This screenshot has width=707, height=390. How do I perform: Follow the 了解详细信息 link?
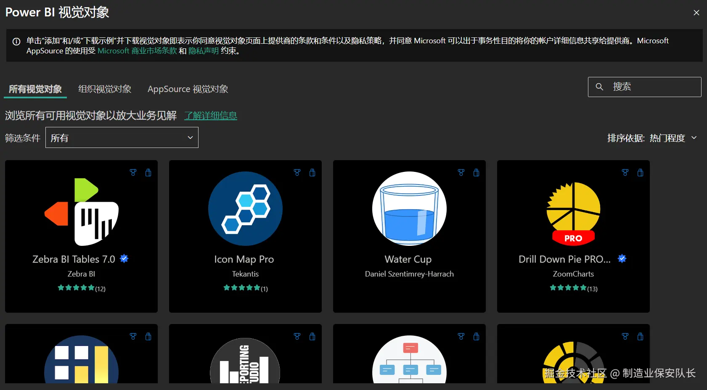pyautogui.click(x=211, y=116)
